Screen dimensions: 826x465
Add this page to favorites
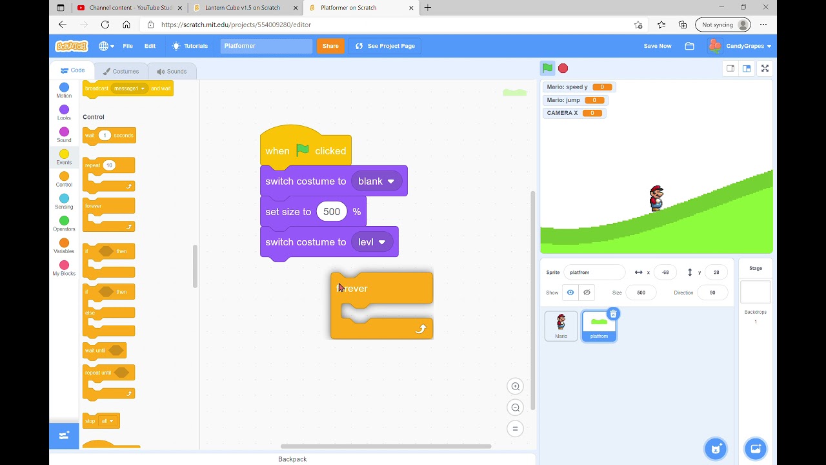tap(638, 25)
